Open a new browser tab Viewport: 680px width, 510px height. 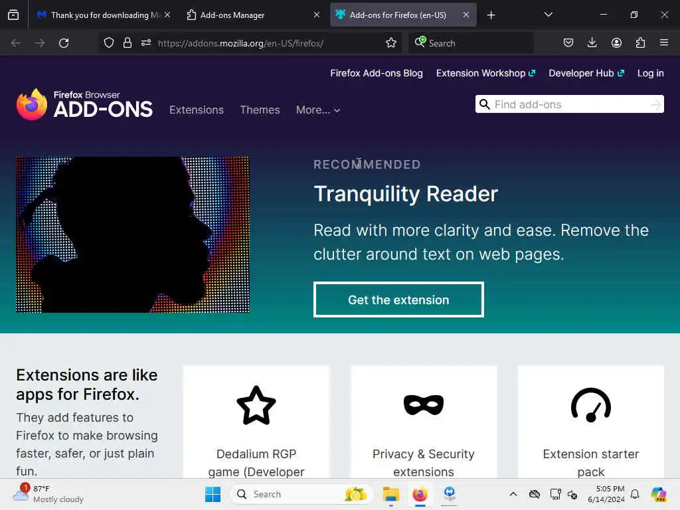click(x=491, y=15)
